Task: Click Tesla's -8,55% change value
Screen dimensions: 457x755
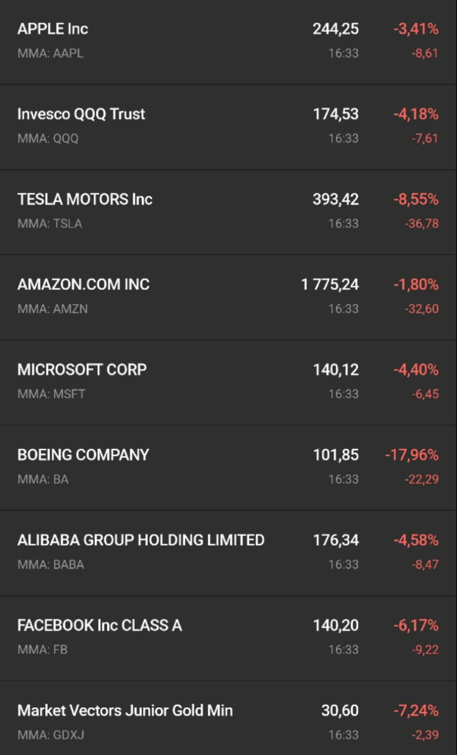Action: tap(416, 199)
